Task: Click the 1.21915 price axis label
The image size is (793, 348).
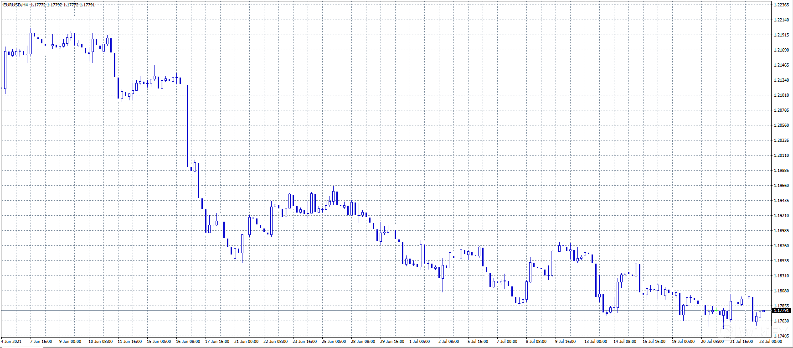Action: coord(781,35)
